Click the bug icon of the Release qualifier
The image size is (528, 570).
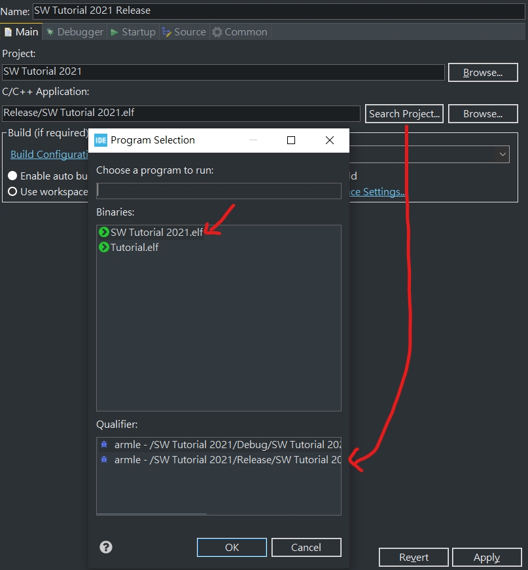[x=104, y=459]
